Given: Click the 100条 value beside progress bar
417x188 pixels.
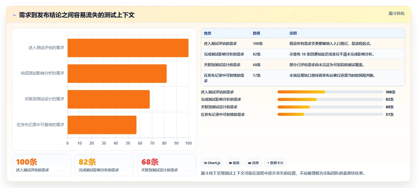Looking at the screenshot, I should (x=391, y=92).
